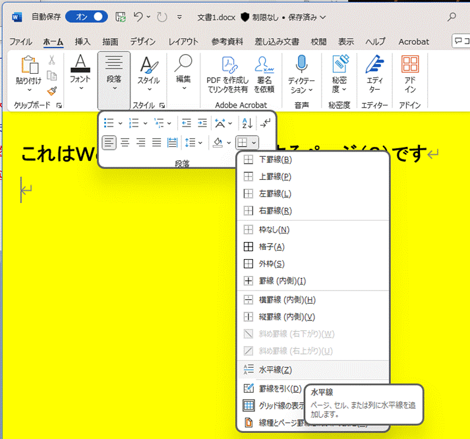Select 左罫線(L) border option

point(313,194)
